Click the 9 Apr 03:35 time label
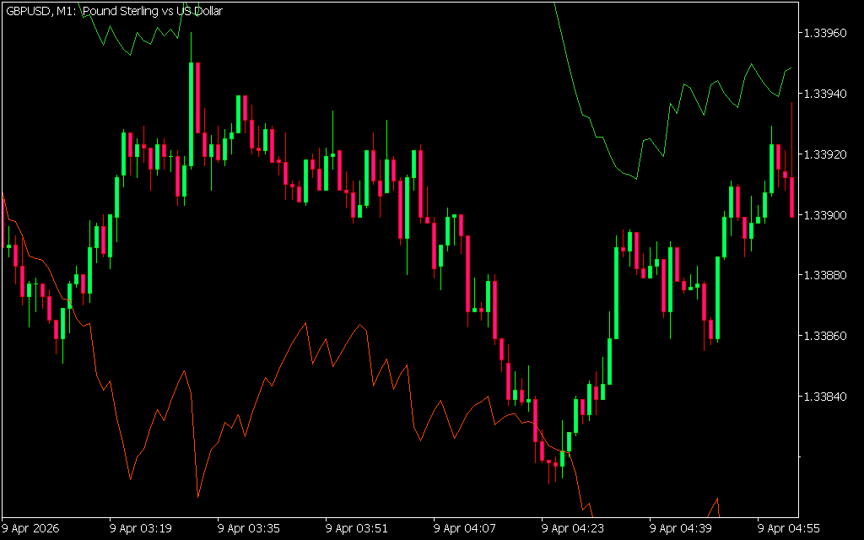This screenshot has width=864, height=540. 250,528
